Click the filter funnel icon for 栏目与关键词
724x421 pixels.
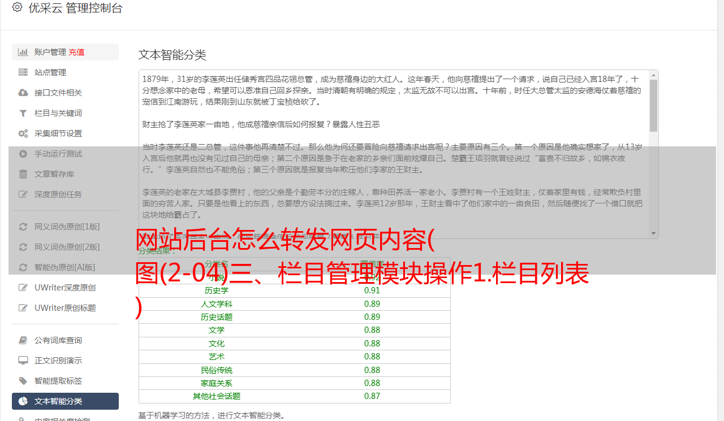23,113
